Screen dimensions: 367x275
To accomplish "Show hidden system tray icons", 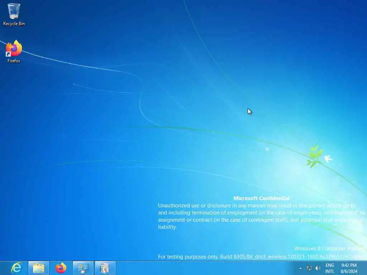I will click(301, 268).
